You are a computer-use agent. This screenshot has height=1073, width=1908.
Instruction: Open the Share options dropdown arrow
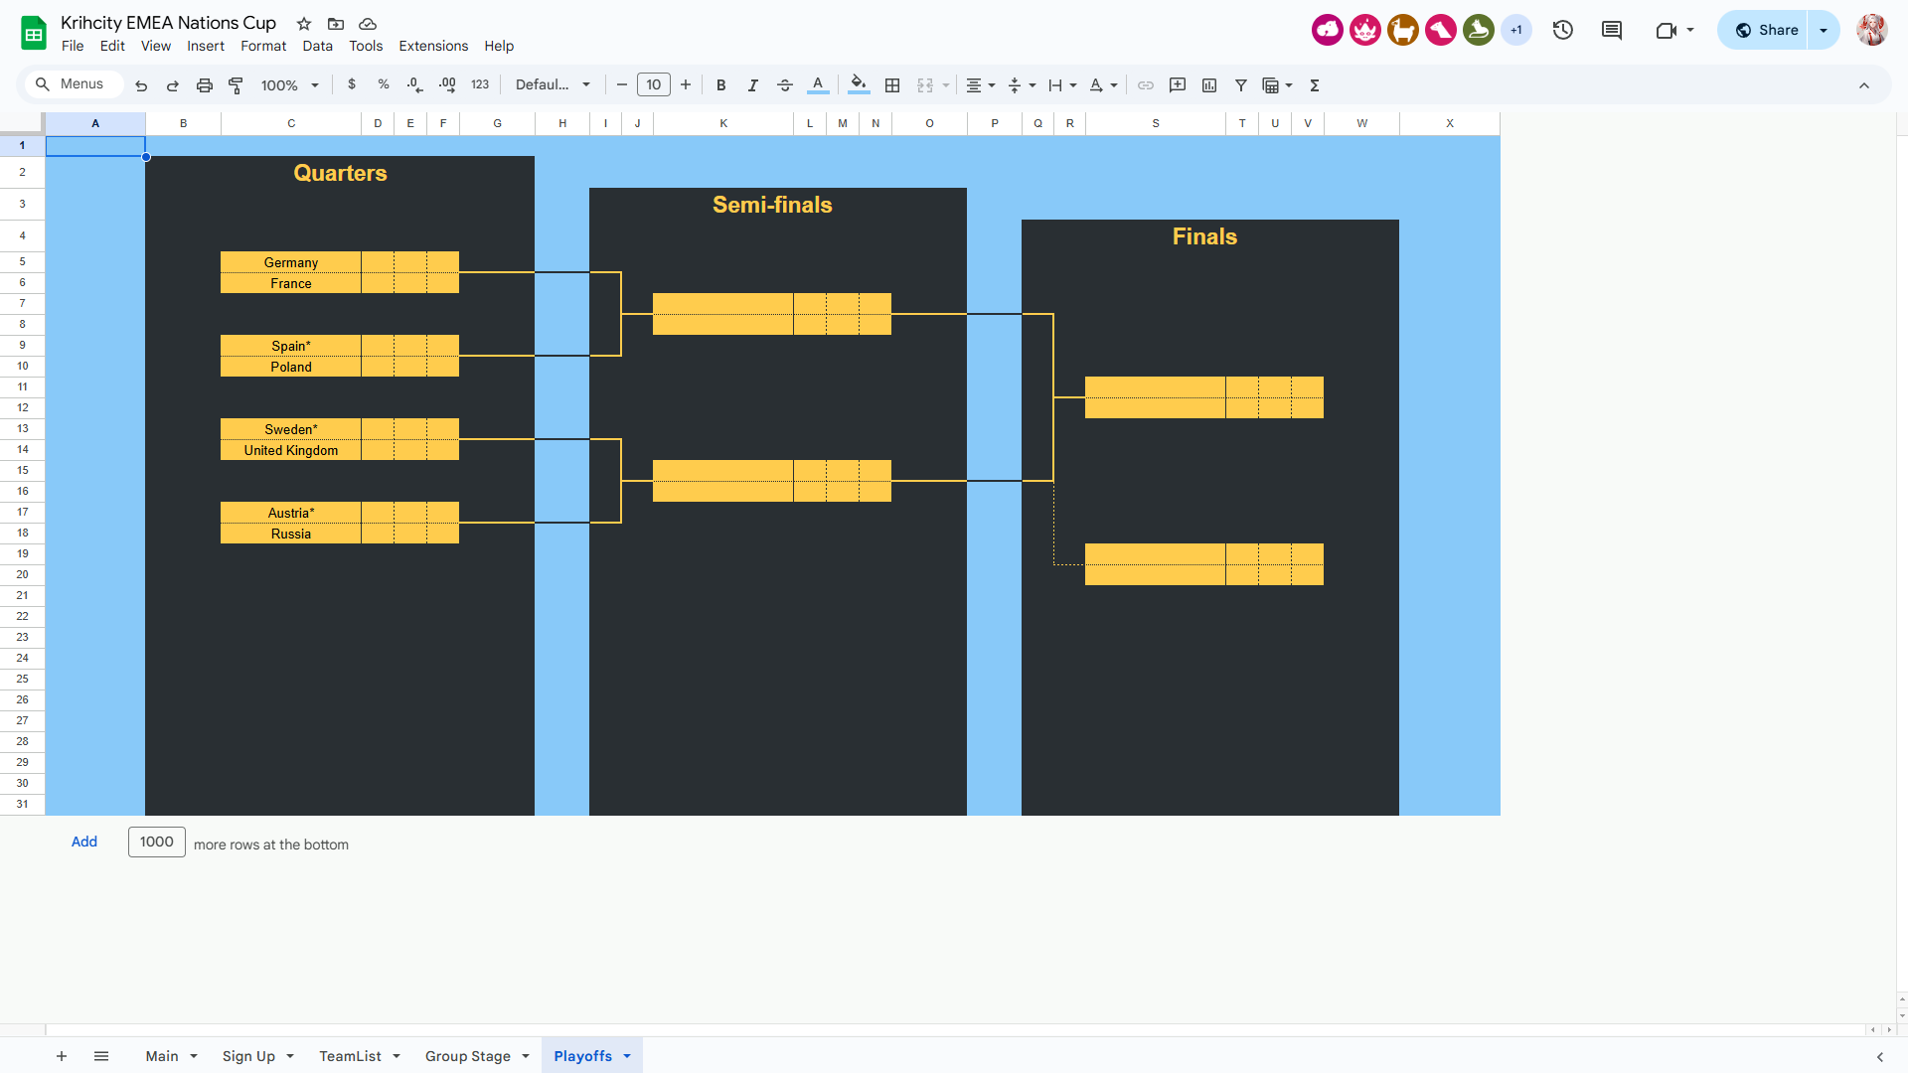(x=1824, y=30)
